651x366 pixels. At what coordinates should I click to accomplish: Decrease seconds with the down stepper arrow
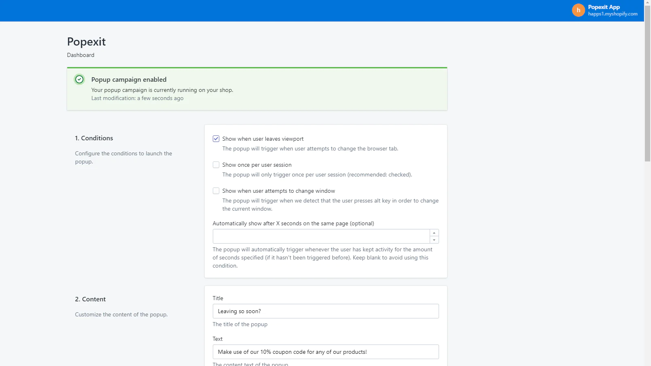(x=434, y=240)
